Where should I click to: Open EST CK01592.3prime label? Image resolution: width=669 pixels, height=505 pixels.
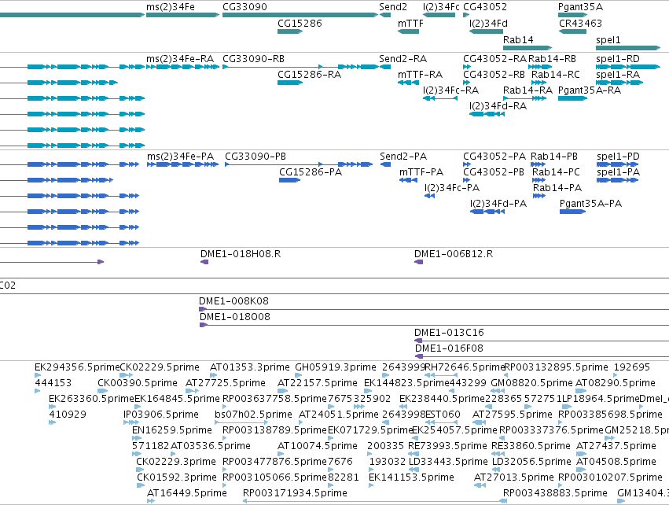177,477
